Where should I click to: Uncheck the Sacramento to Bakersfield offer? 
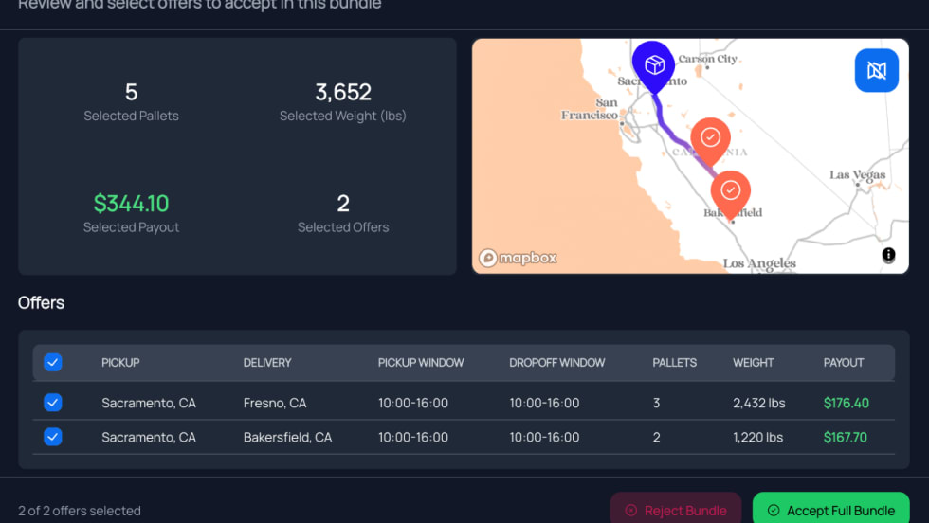[53, 437]
